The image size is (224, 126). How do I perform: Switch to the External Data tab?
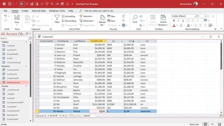click(x=38, y=11)
